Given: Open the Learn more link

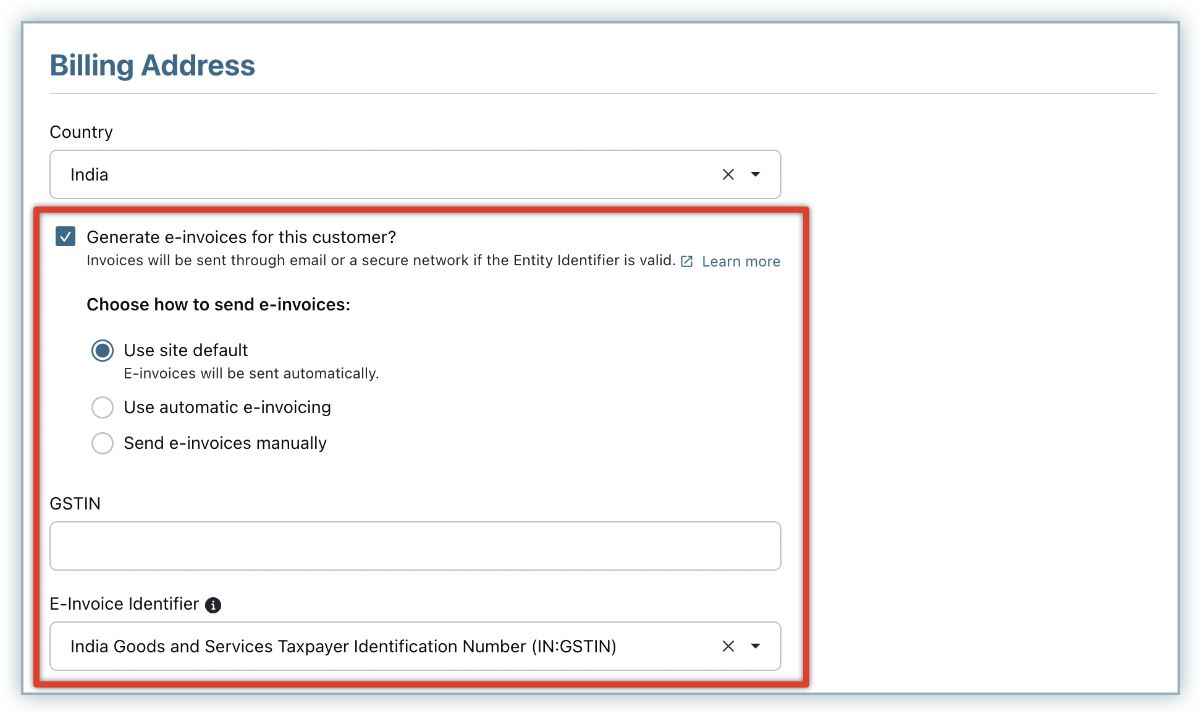Looking at the screenshot, I should coord(741,262).
